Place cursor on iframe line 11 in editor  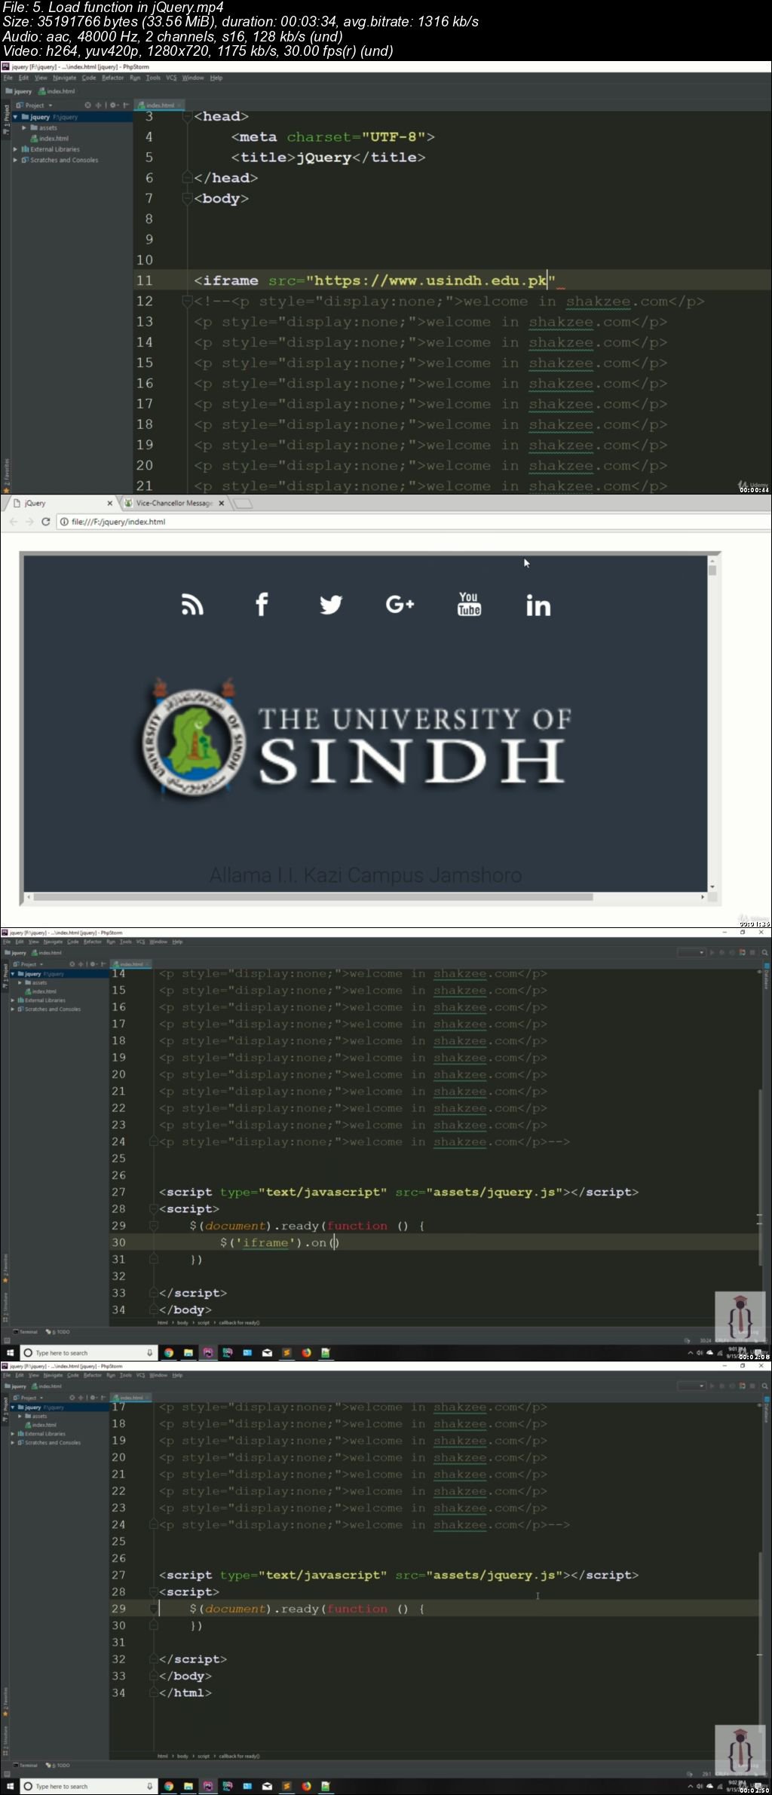[452, 280]
